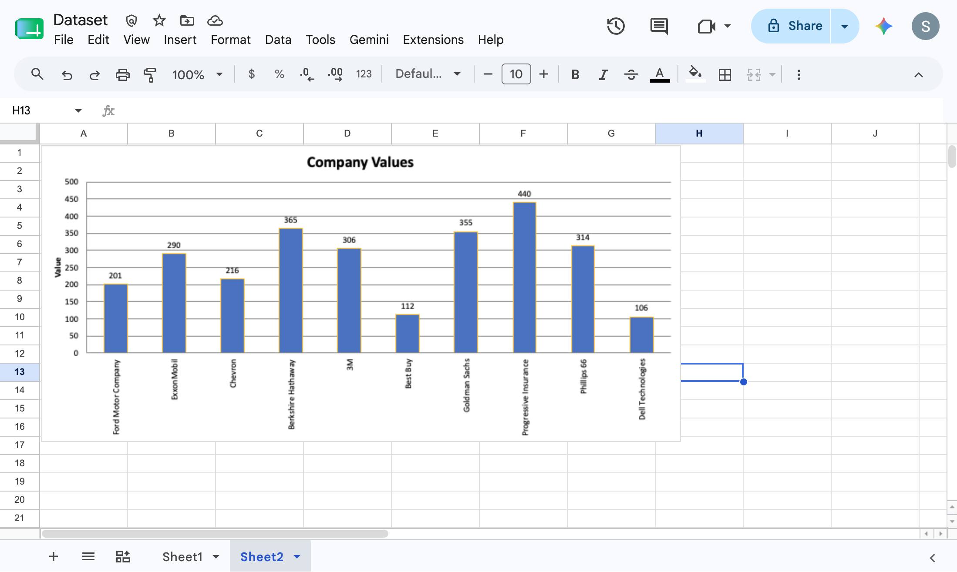Open the Data menu
This screenshot has height=572, width=957.
(x=278, y=40)
